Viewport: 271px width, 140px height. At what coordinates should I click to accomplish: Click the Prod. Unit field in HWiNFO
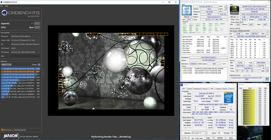(x=223, y=14)
